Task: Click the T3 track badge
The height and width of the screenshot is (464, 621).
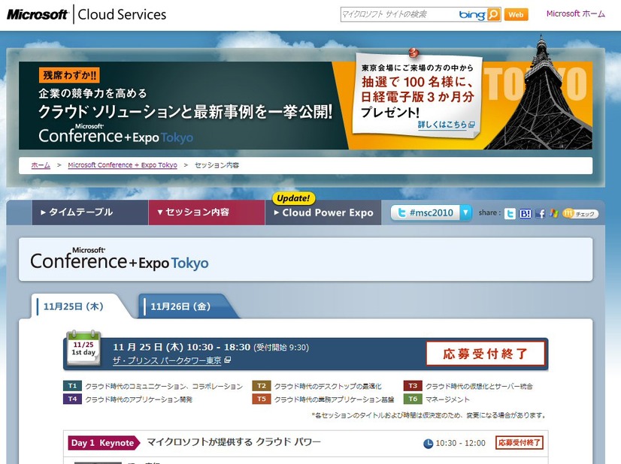Action: (x=413, y=386)
